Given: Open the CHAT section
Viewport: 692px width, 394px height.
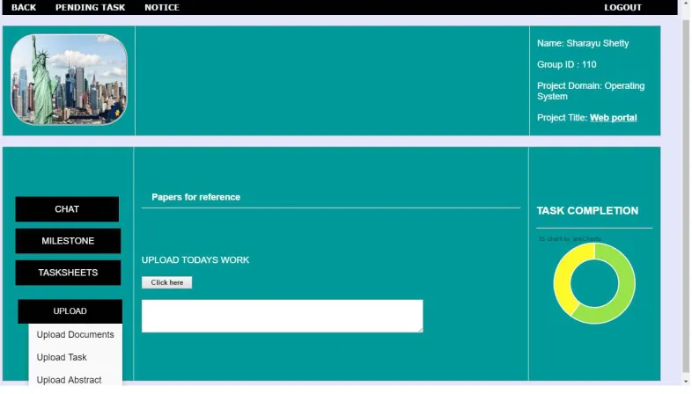Looking at the screenshot, I should click(x=67, y=209).
